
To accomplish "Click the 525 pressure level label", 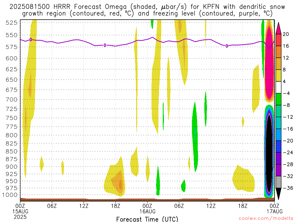I will tap(11, 23).
